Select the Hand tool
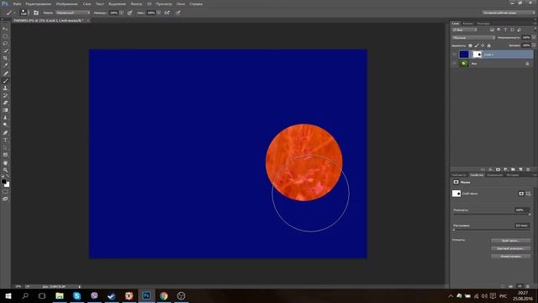Image resolution: width=538 pixels, height=303 pixels. (5, 162)
